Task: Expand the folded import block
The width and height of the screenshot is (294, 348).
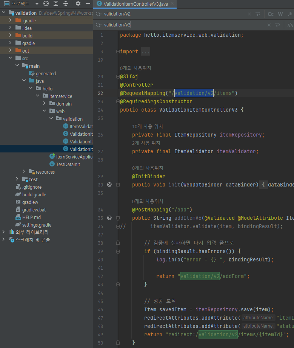Action: tap(118, 52)
